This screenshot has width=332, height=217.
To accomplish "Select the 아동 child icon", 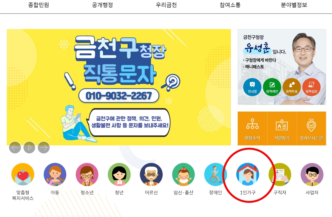I will (x=55, y=174).
